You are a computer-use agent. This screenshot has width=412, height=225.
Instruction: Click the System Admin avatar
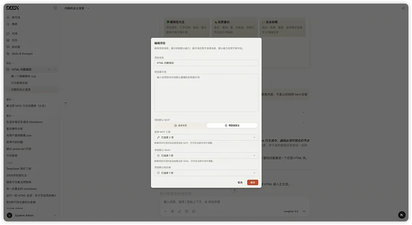[10, 215]
